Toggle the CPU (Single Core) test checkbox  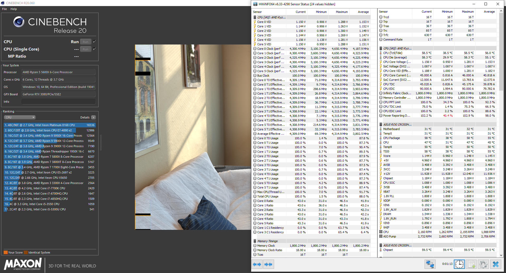click(94, 49)
